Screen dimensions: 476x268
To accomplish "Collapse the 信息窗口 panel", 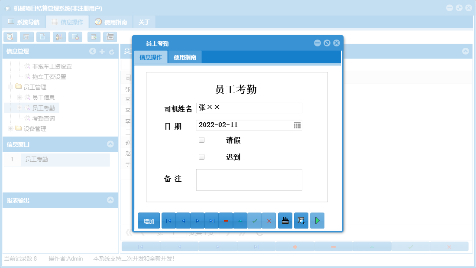I will [111, 144].
